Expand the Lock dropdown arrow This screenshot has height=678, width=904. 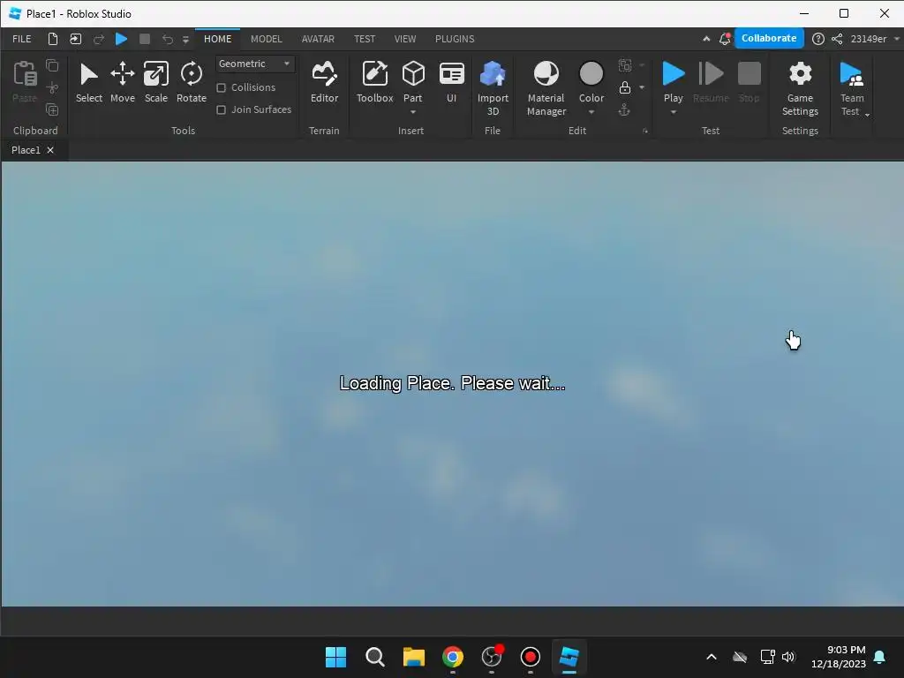click(642, 87)
